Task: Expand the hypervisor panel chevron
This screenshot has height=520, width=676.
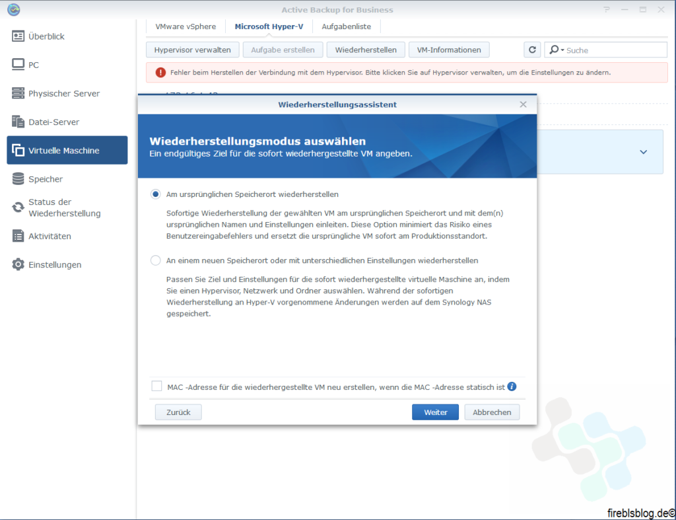Action: (x=643, y=152)
